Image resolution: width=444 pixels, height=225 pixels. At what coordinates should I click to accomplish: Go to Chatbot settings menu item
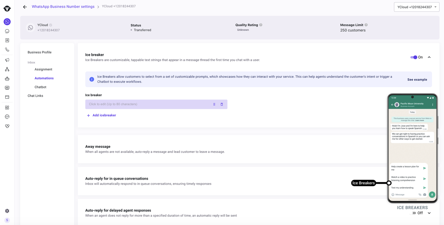click(x=40, y=87)
